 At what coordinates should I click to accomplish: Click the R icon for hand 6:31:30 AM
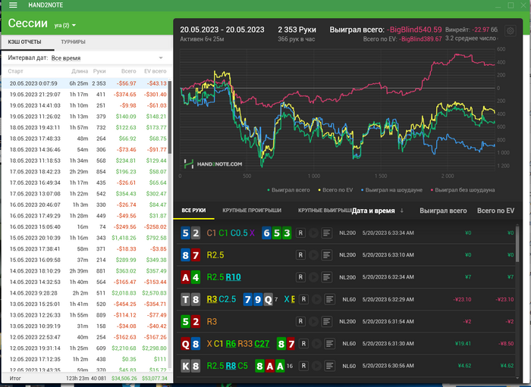[x=303, y=344]
